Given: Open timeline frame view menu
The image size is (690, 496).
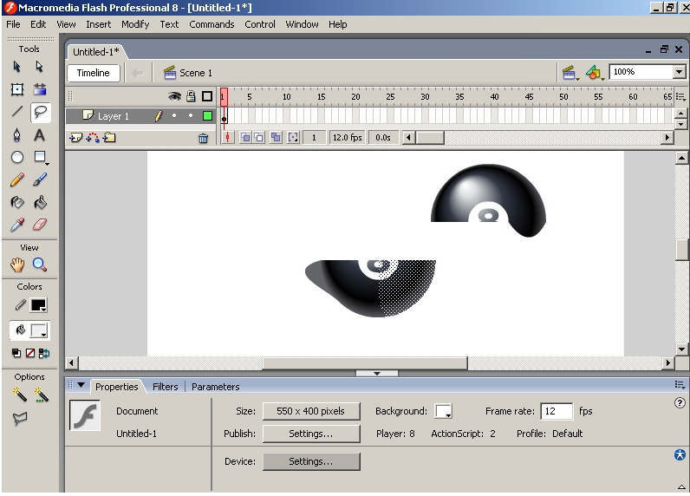Looking at the screenshot, I should (680, 97).
